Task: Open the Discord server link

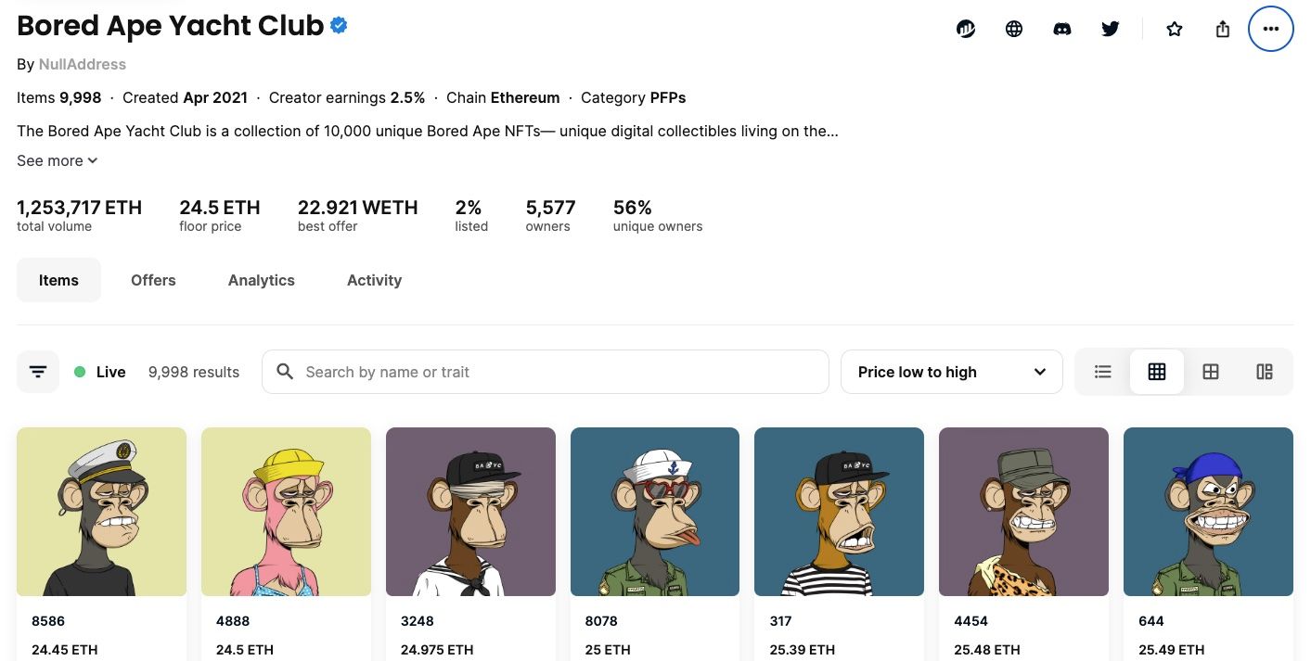Action: tap(1062, 29)
